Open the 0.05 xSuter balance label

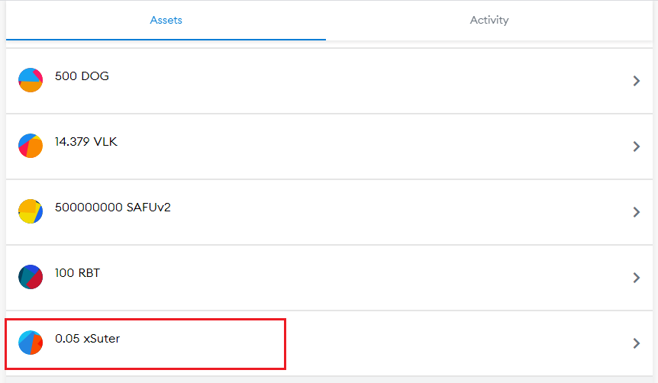click(87, 339)
